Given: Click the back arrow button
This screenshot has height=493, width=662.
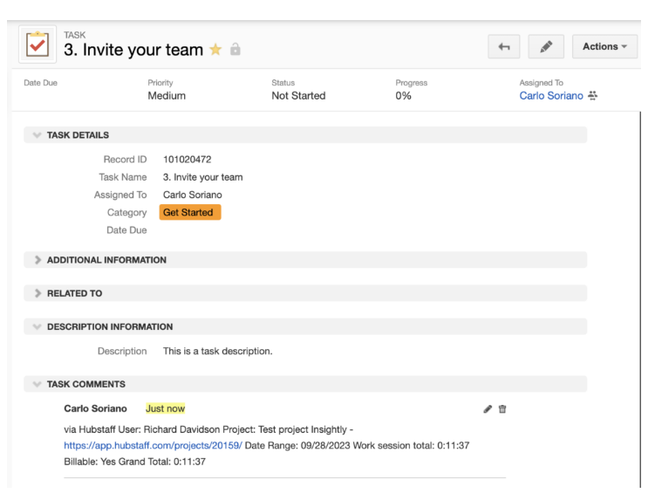Looking at the screenshot, I should 504,47.
